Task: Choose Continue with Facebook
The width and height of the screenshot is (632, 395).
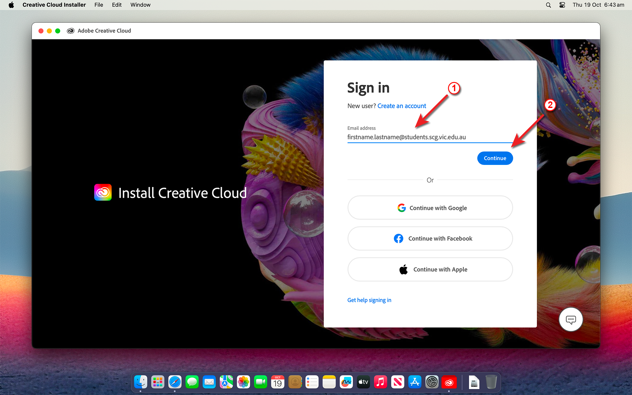Action: [430, 239]
